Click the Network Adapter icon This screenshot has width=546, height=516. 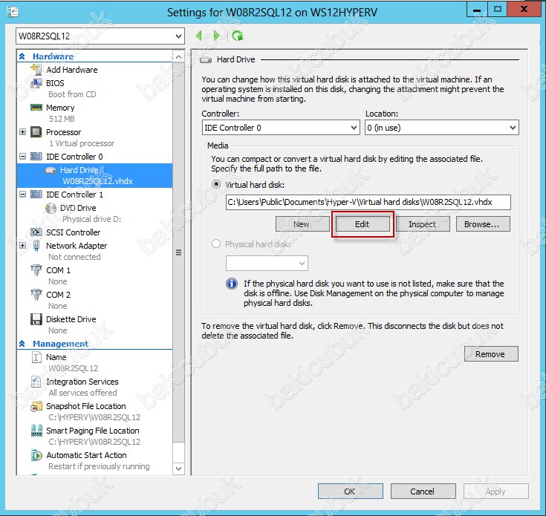coord(36,246)
